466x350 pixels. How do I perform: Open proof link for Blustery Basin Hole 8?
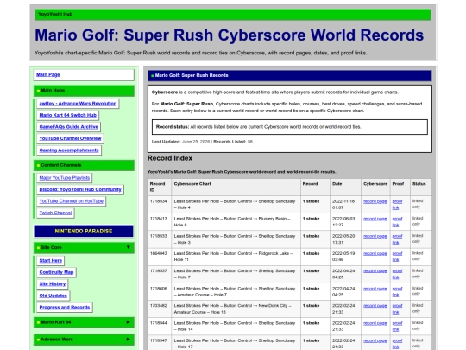click(397, 222)
